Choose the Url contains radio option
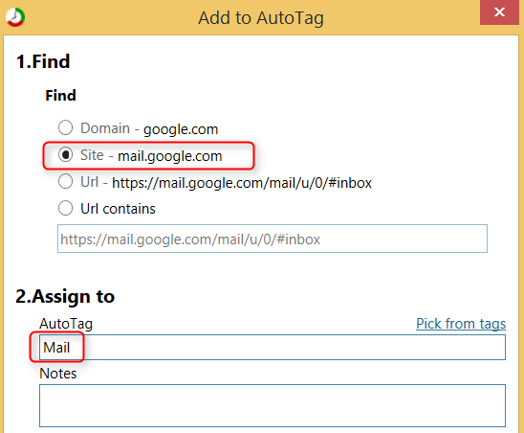 click(x=65, y=208)
